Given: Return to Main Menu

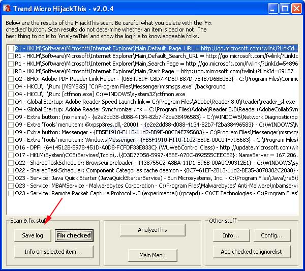Looking at the screenshot, I should tap(152, 255).
